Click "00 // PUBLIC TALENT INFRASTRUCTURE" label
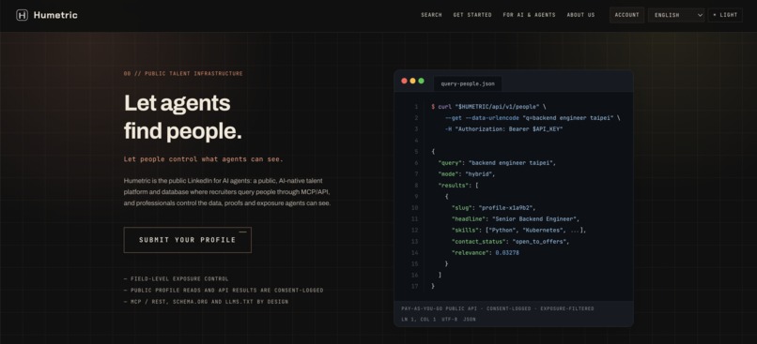The image size is (757, 344). (x=183, y=74)
